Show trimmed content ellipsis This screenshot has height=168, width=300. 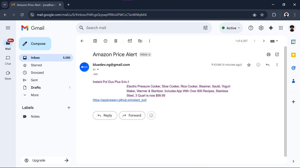(95, 74)
